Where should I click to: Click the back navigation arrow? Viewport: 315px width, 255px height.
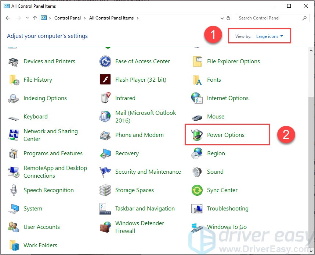[x=7, y=18]
